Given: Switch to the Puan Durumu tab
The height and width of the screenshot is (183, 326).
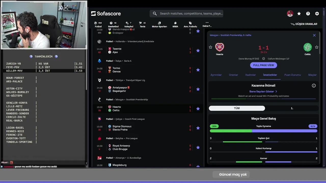Looking at the screenshot, I should 292,75.
